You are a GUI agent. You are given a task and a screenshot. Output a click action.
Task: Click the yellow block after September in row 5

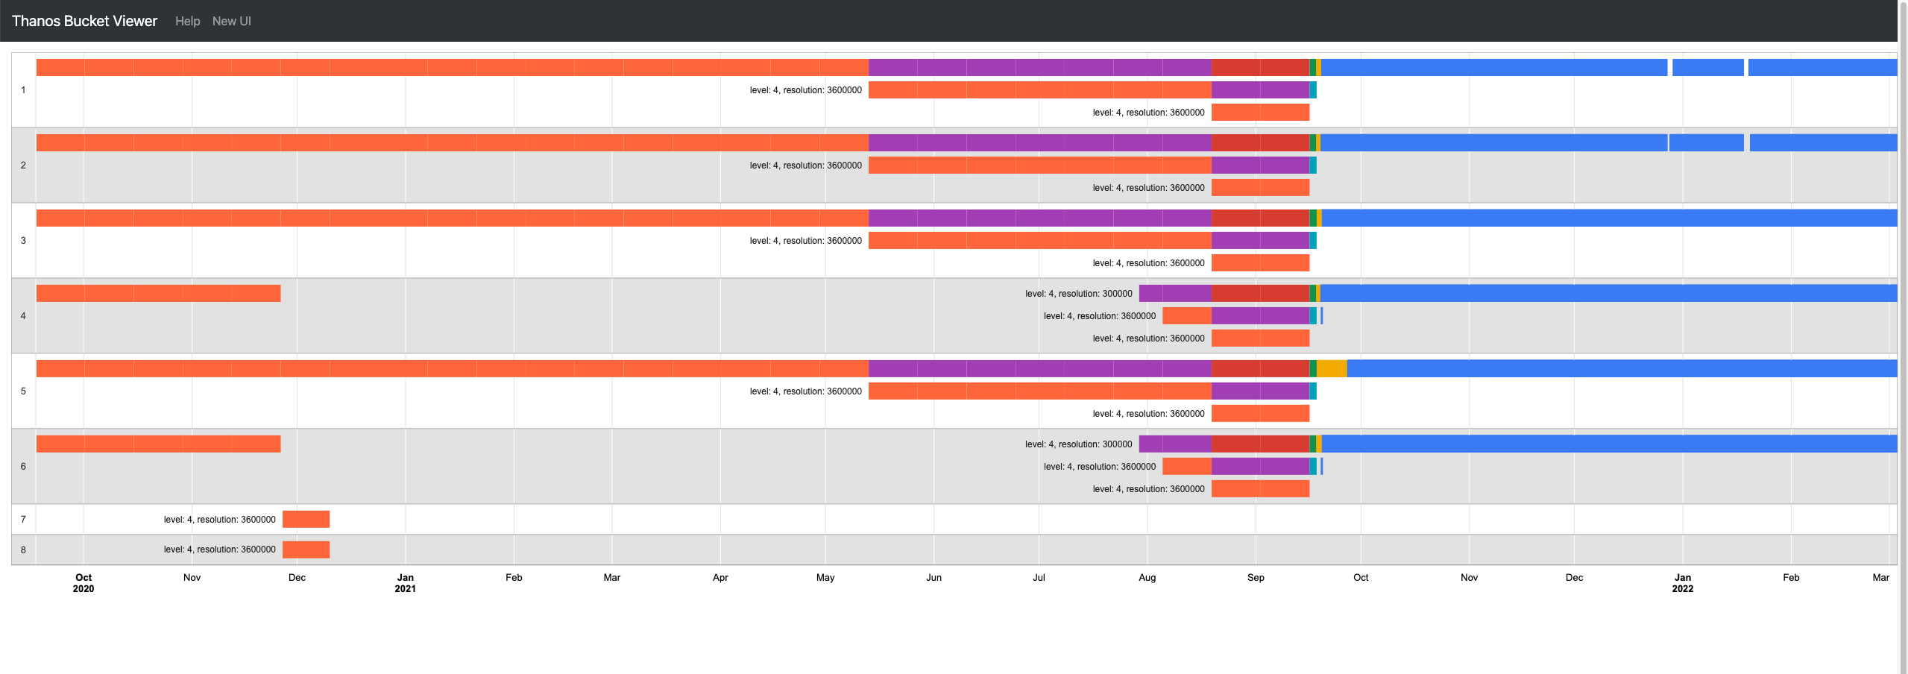coord(1330,366)
